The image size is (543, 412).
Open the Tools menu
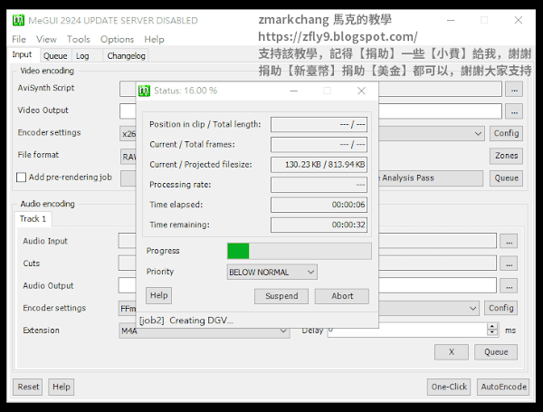[x=79, y=39]
